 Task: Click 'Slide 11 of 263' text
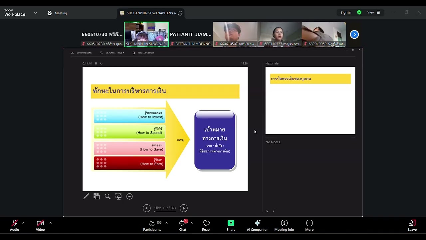(x=165, y=208)
